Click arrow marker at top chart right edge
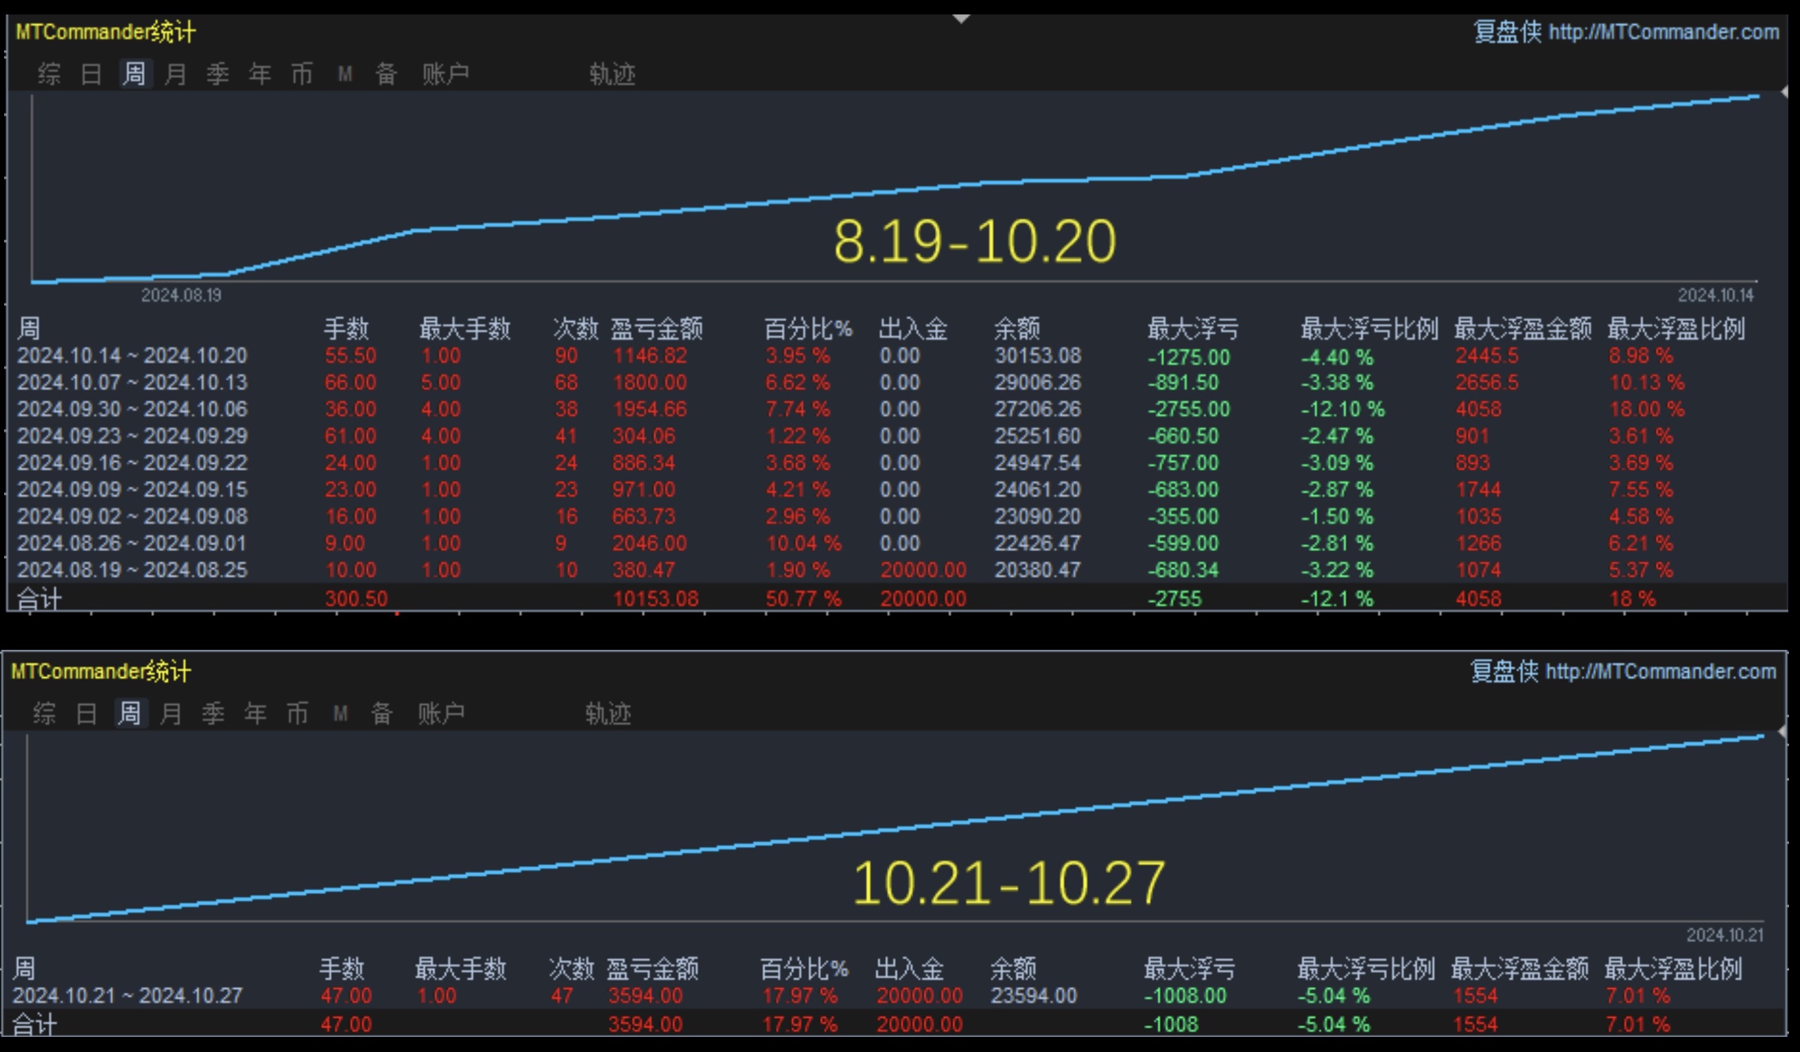 coord(1784,92)
